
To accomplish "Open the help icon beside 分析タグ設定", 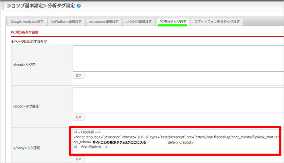I will (x=79, y=6).
